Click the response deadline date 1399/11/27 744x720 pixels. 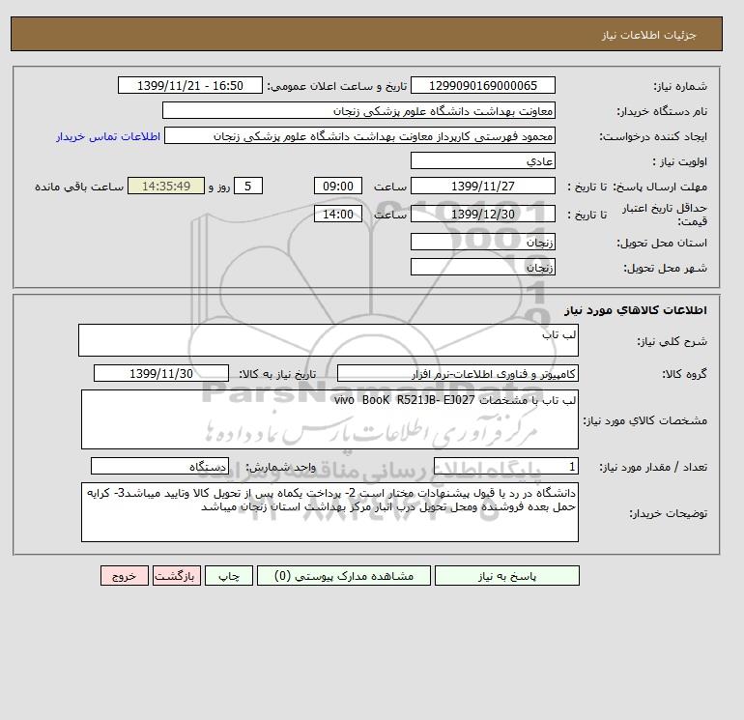coord(483,187)
